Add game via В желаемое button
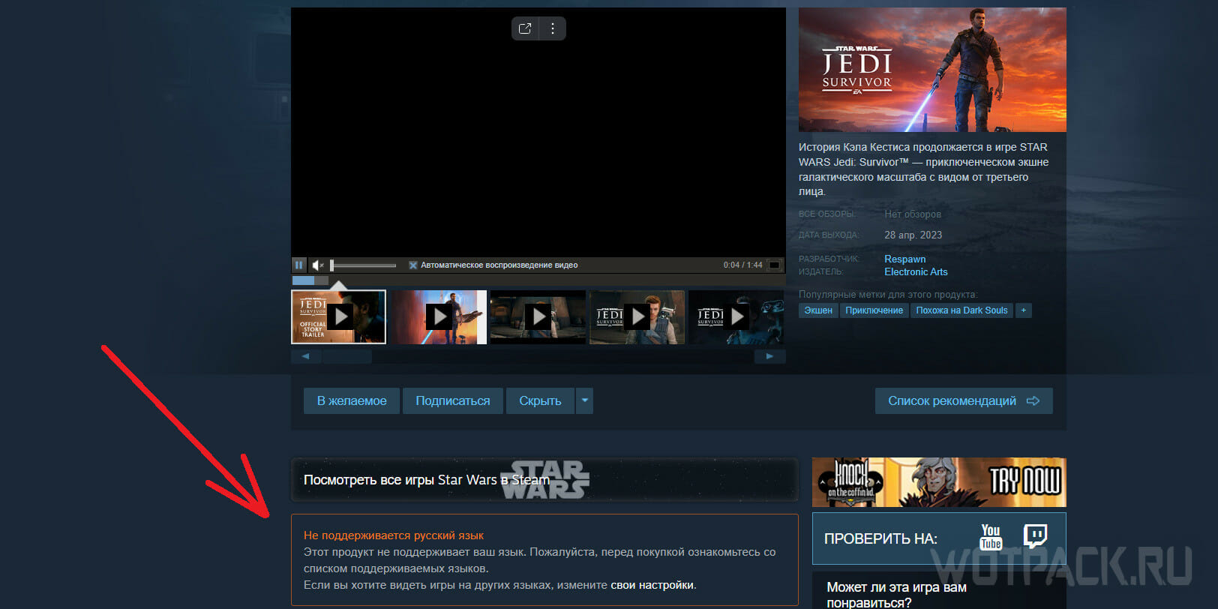The image size is (1218, 609). pyautogui.click(x=352, y=400)
